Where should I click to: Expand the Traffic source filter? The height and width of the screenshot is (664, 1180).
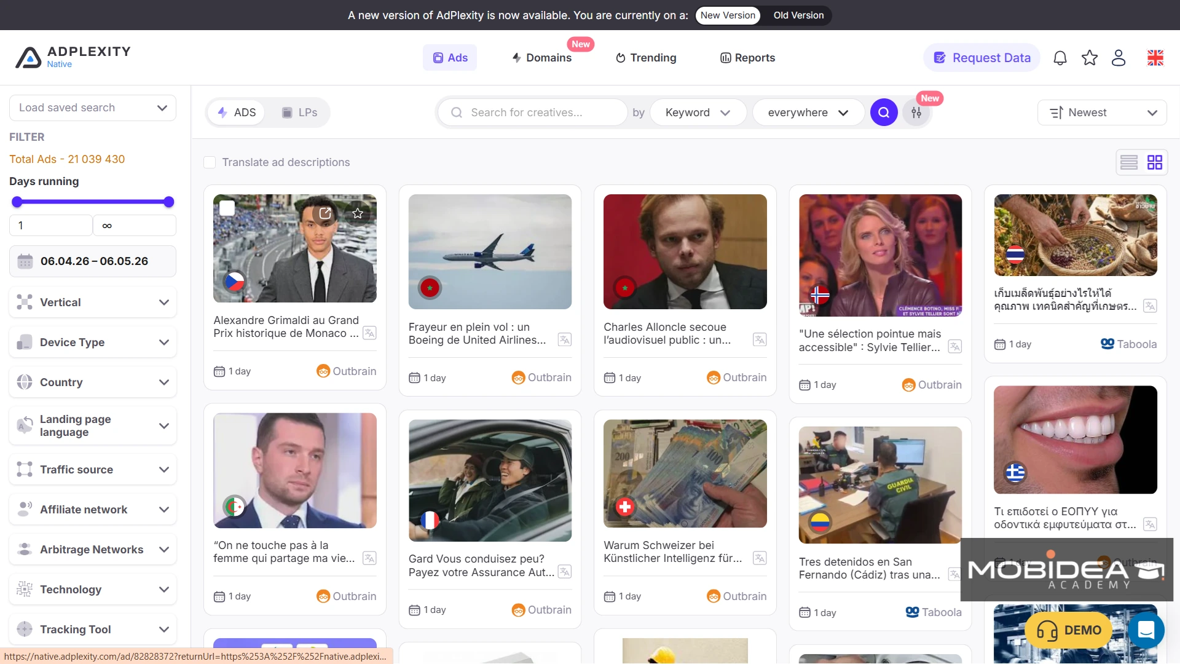click(x=93, y=470)
